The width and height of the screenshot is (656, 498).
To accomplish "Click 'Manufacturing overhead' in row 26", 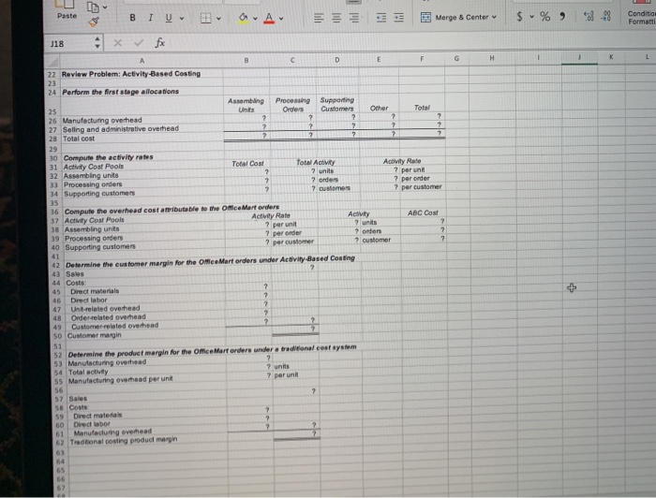I will 102,121.
